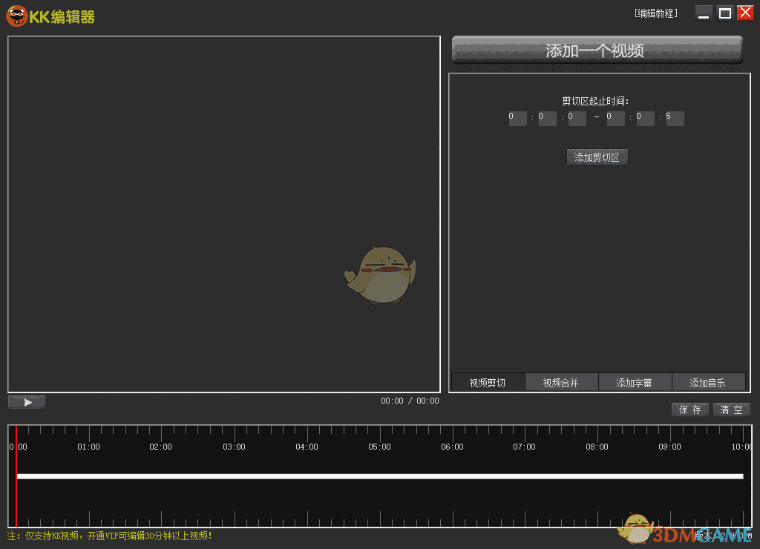
Task: Maximize the KK编辑器 window
Action: (724, 13)
